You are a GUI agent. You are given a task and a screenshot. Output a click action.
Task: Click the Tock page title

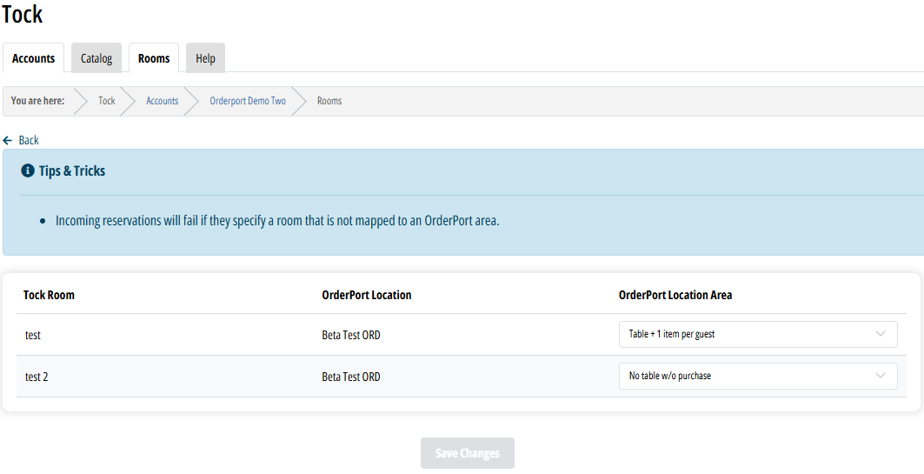click(x=23, y=14)
